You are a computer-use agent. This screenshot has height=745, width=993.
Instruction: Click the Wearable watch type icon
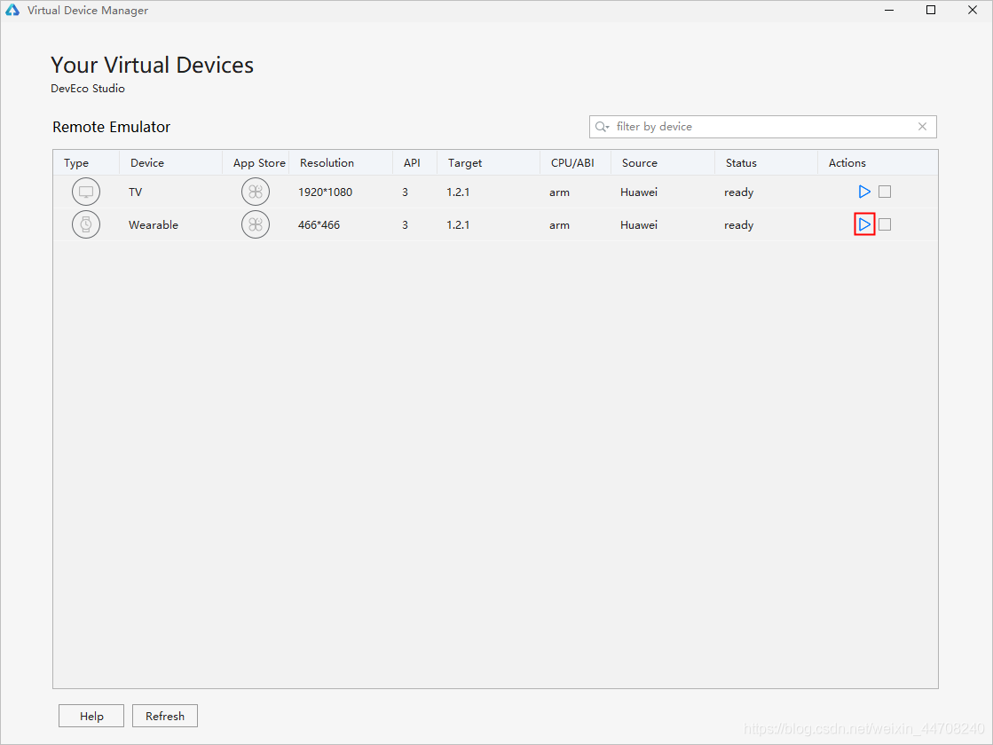coord(86,224)
